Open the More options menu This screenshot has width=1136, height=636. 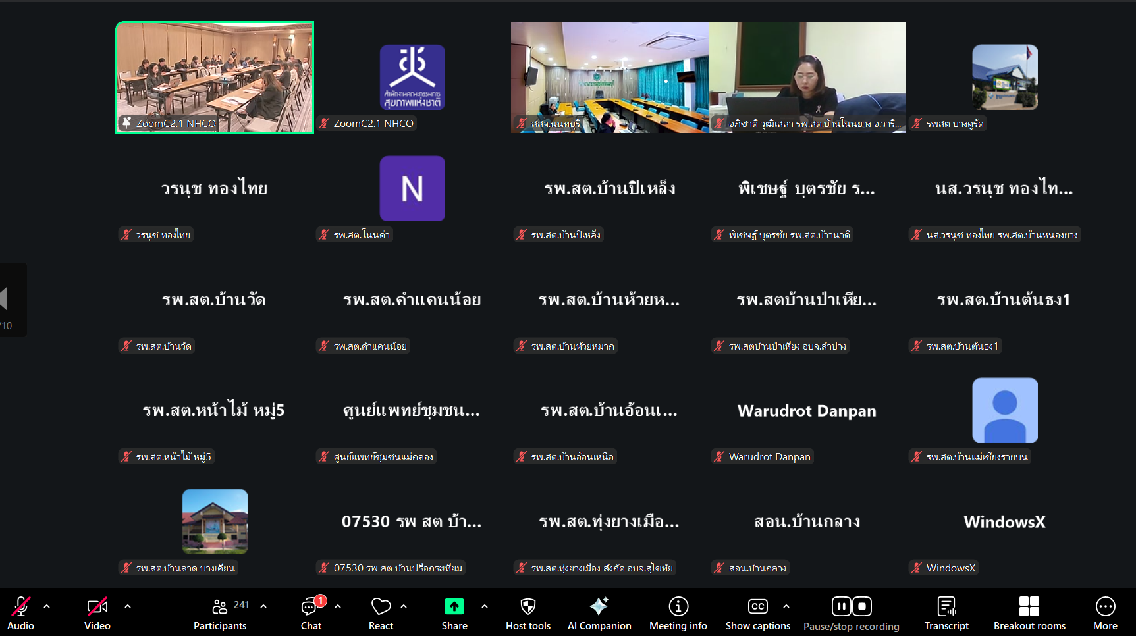tap(1105, 606)
